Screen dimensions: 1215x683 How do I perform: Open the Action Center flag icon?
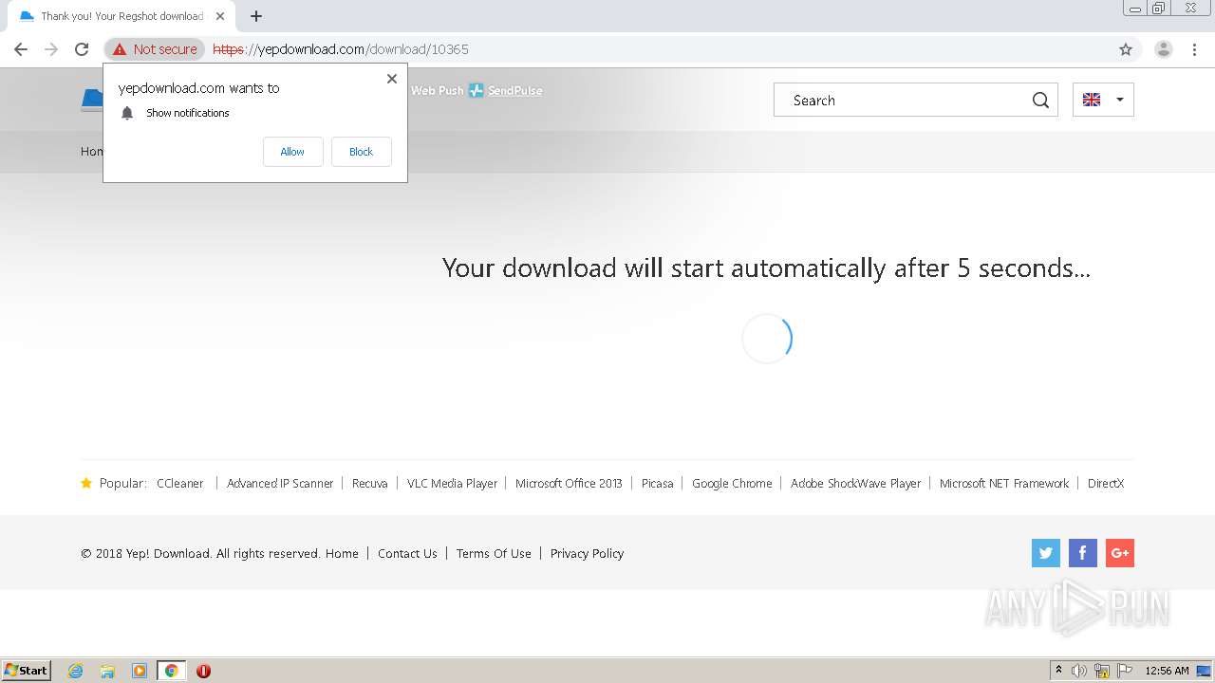point(1125,671)
